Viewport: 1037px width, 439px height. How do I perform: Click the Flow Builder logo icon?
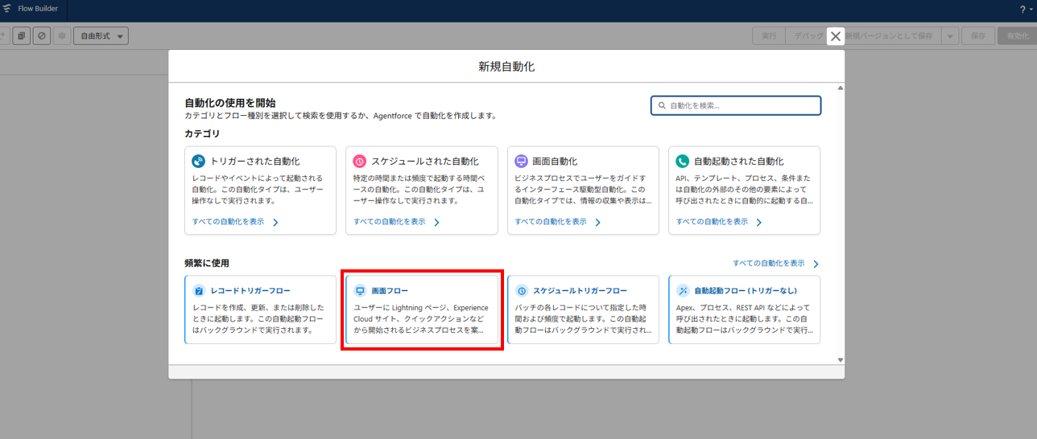6,9
